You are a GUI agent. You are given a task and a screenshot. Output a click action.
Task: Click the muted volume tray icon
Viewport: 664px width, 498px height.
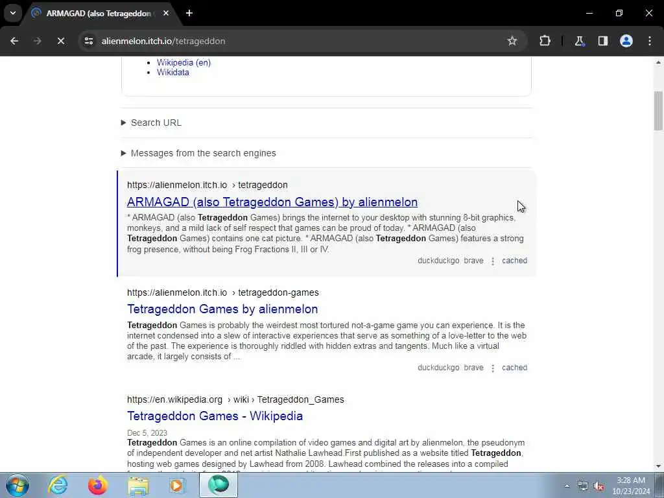pos(599,486)
